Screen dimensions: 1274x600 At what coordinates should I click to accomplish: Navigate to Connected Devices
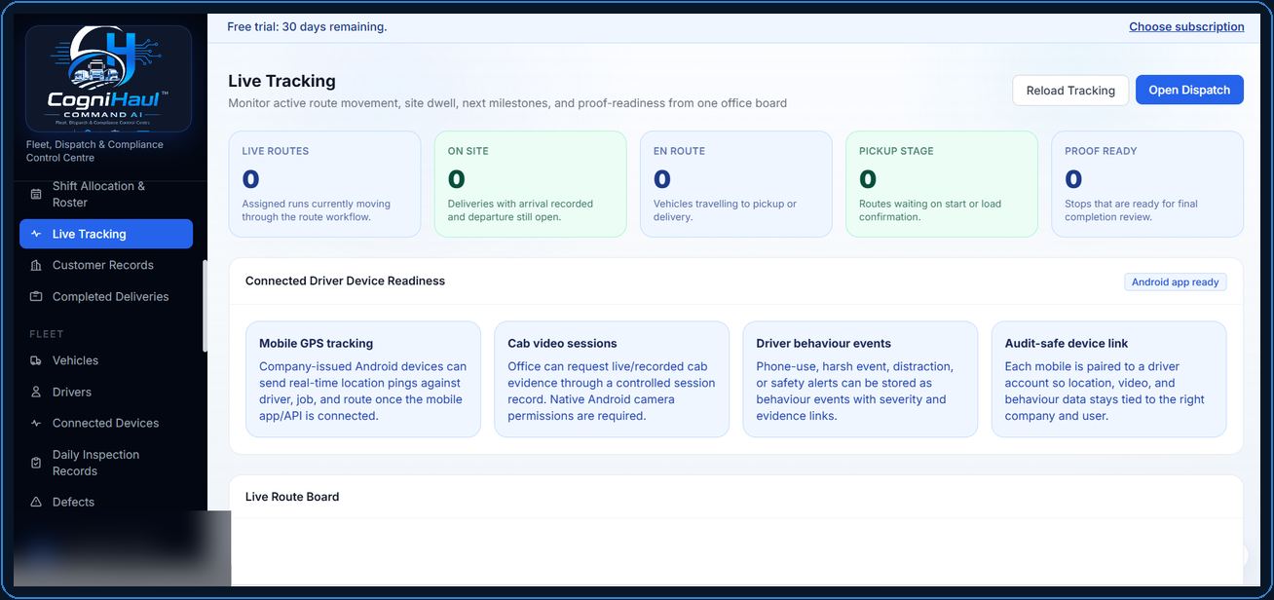tap(106, 423)
